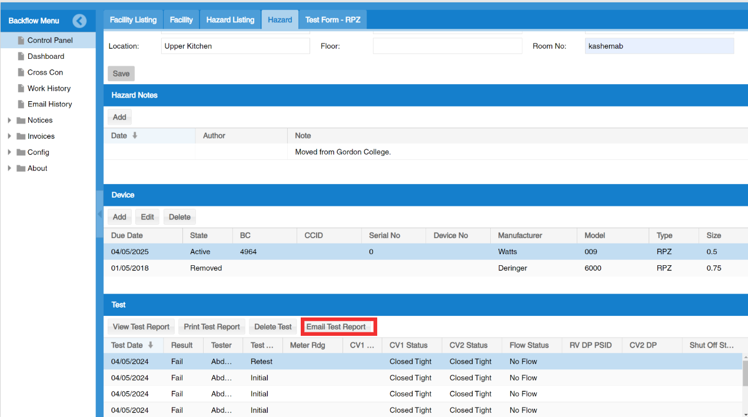This screenshot has width=748, height=417.
Task: Select the Watts 009 device row
Action: point(425,252)
